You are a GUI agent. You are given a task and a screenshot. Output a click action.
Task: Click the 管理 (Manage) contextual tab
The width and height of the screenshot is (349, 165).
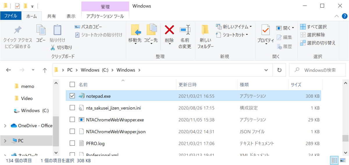[x=105, y=6]
